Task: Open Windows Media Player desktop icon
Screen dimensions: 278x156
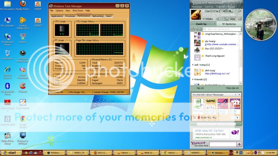Action: click(x=23, y=56)
